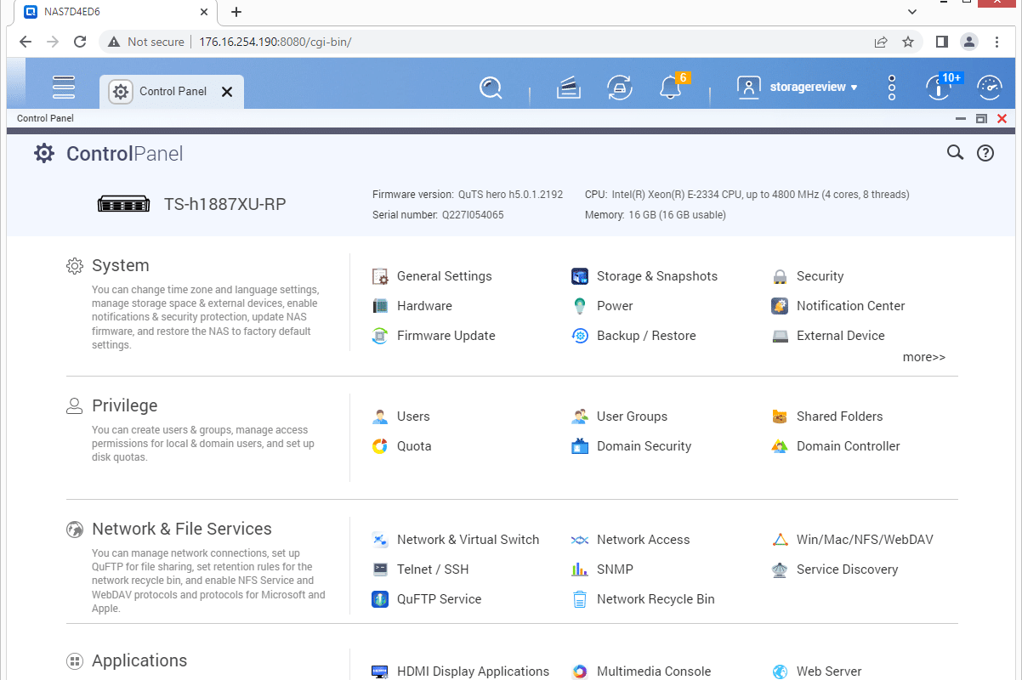This screenshot has width=1022, height=680.
Task: Click the Shared Folders icon
Action: (x=780, y=416)
